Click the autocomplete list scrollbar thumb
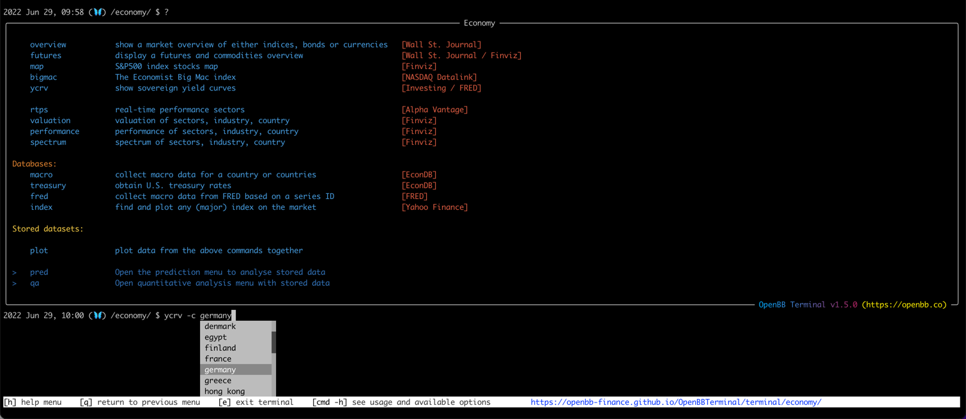The image size is (966, 419). [x=274, y=342]
